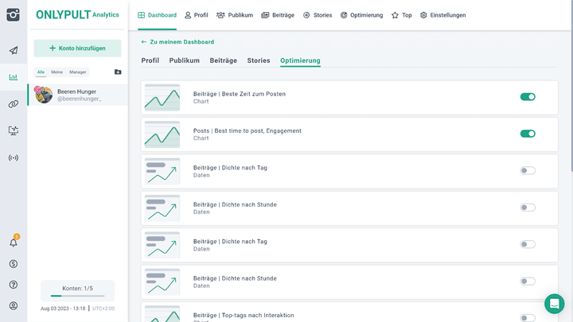Click the Konten 1/5 progress bar

click(x=77, y=296)
